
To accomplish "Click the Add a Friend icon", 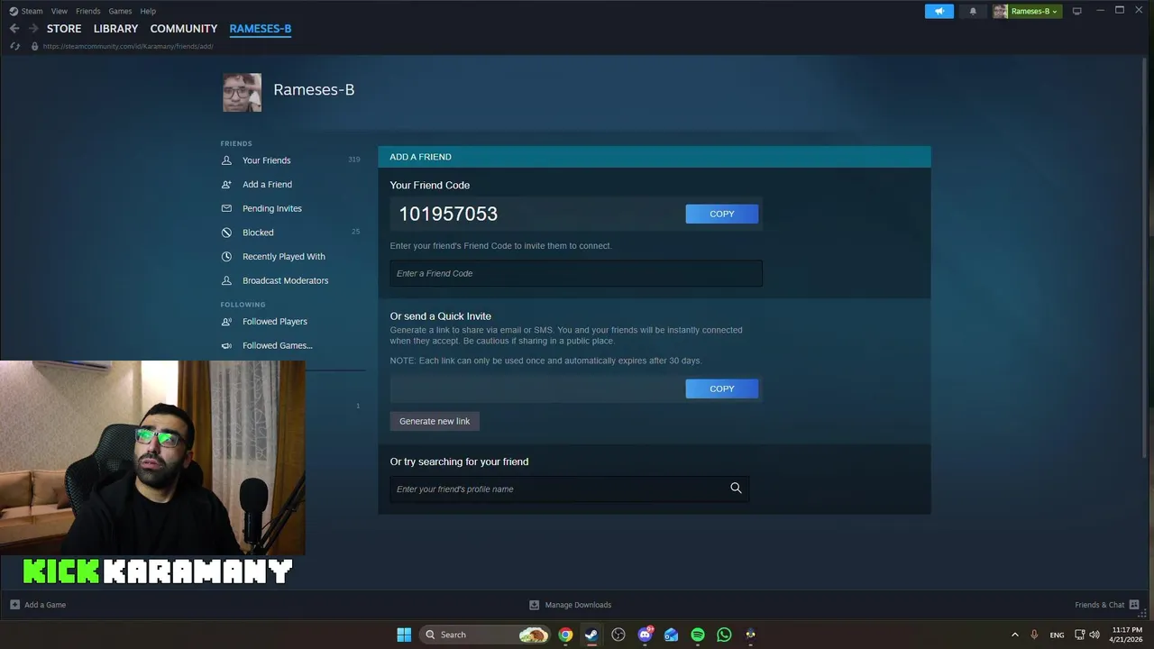I will click(x=226, y=184).
